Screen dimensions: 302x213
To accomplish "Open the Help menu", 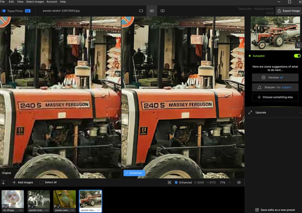I will (63, 2).
